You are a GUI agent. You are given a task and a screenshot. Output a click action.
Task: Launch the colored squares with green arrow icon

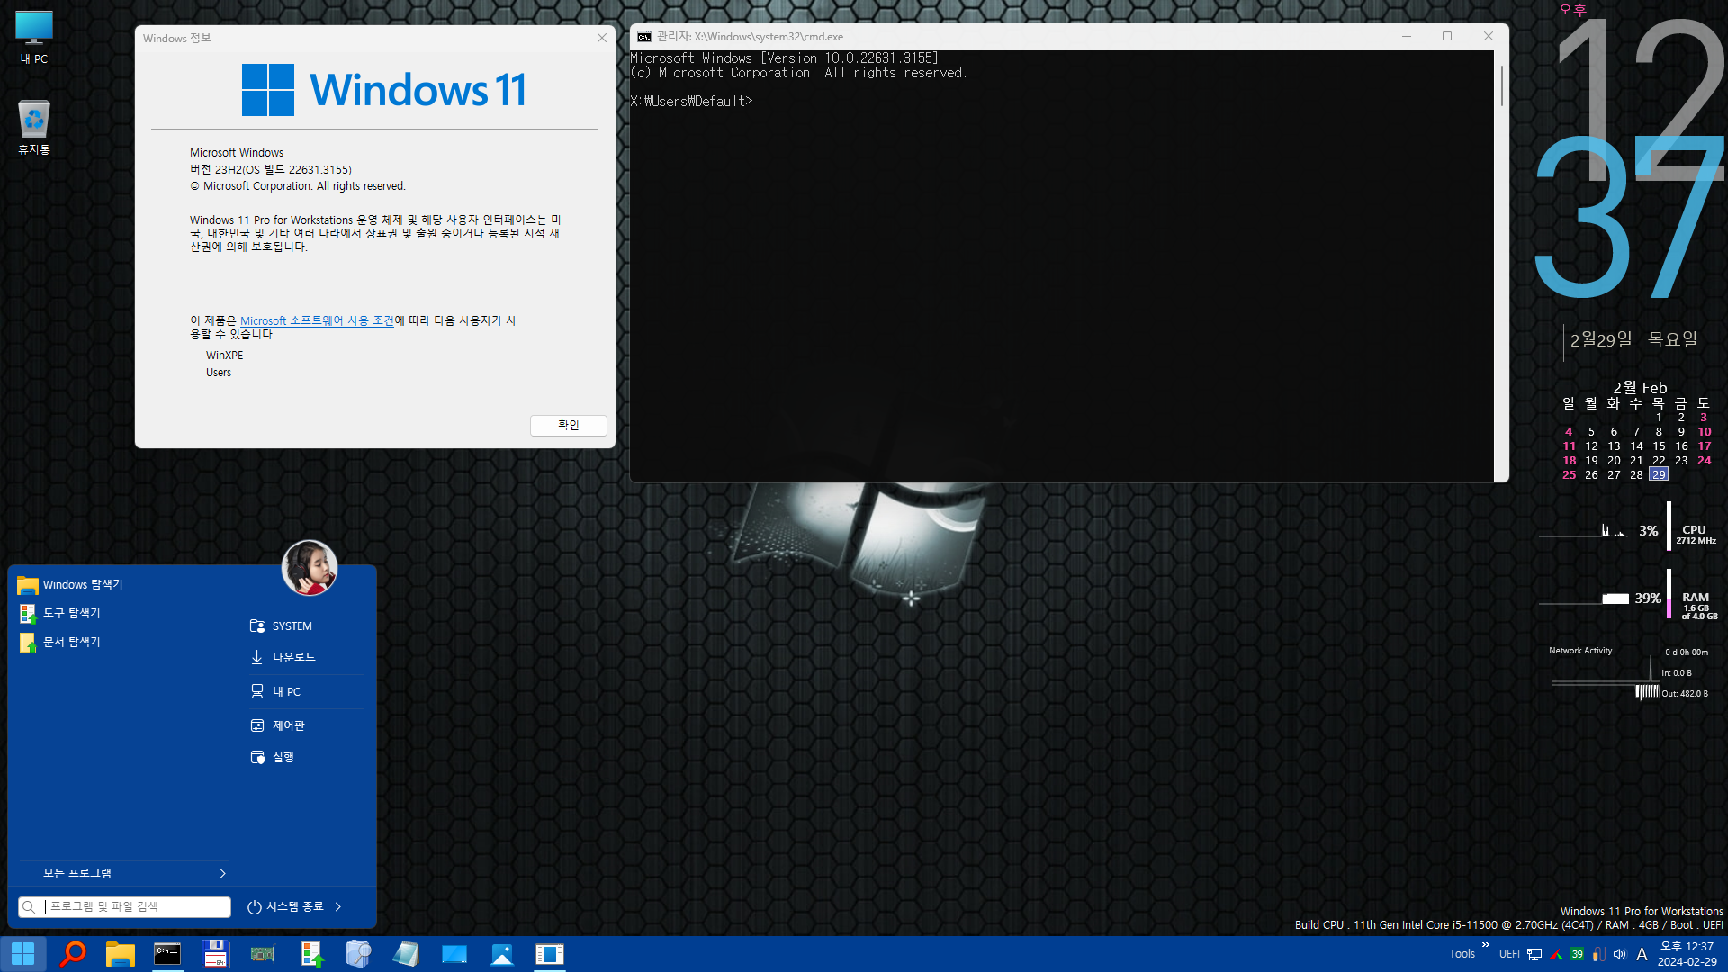pyautogui.click(x=311, y=954)
